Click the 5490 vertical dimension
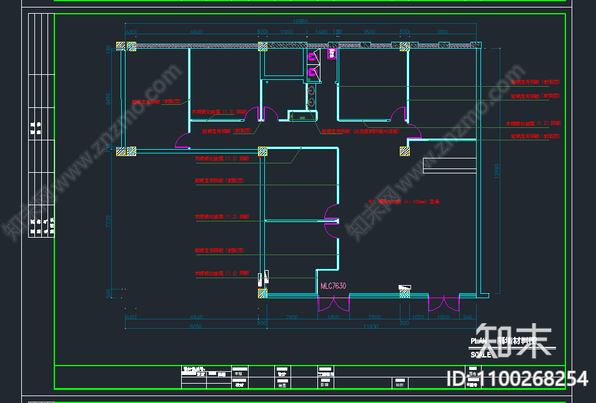 108,99
